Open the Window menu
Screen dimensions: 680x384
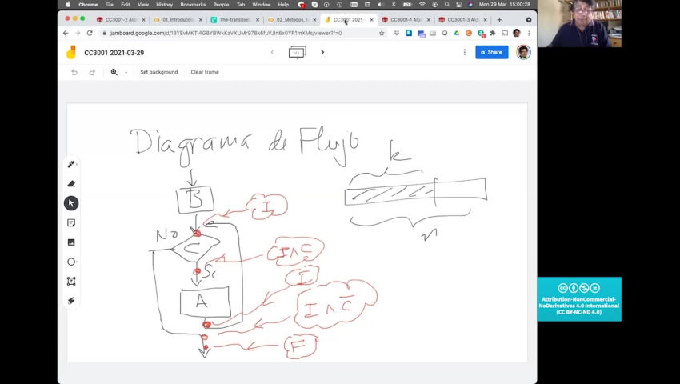261,4
